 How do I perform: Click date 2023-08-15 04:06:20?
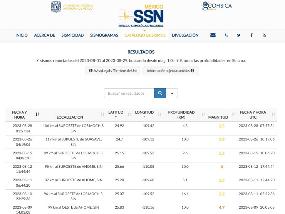(23, 155)
